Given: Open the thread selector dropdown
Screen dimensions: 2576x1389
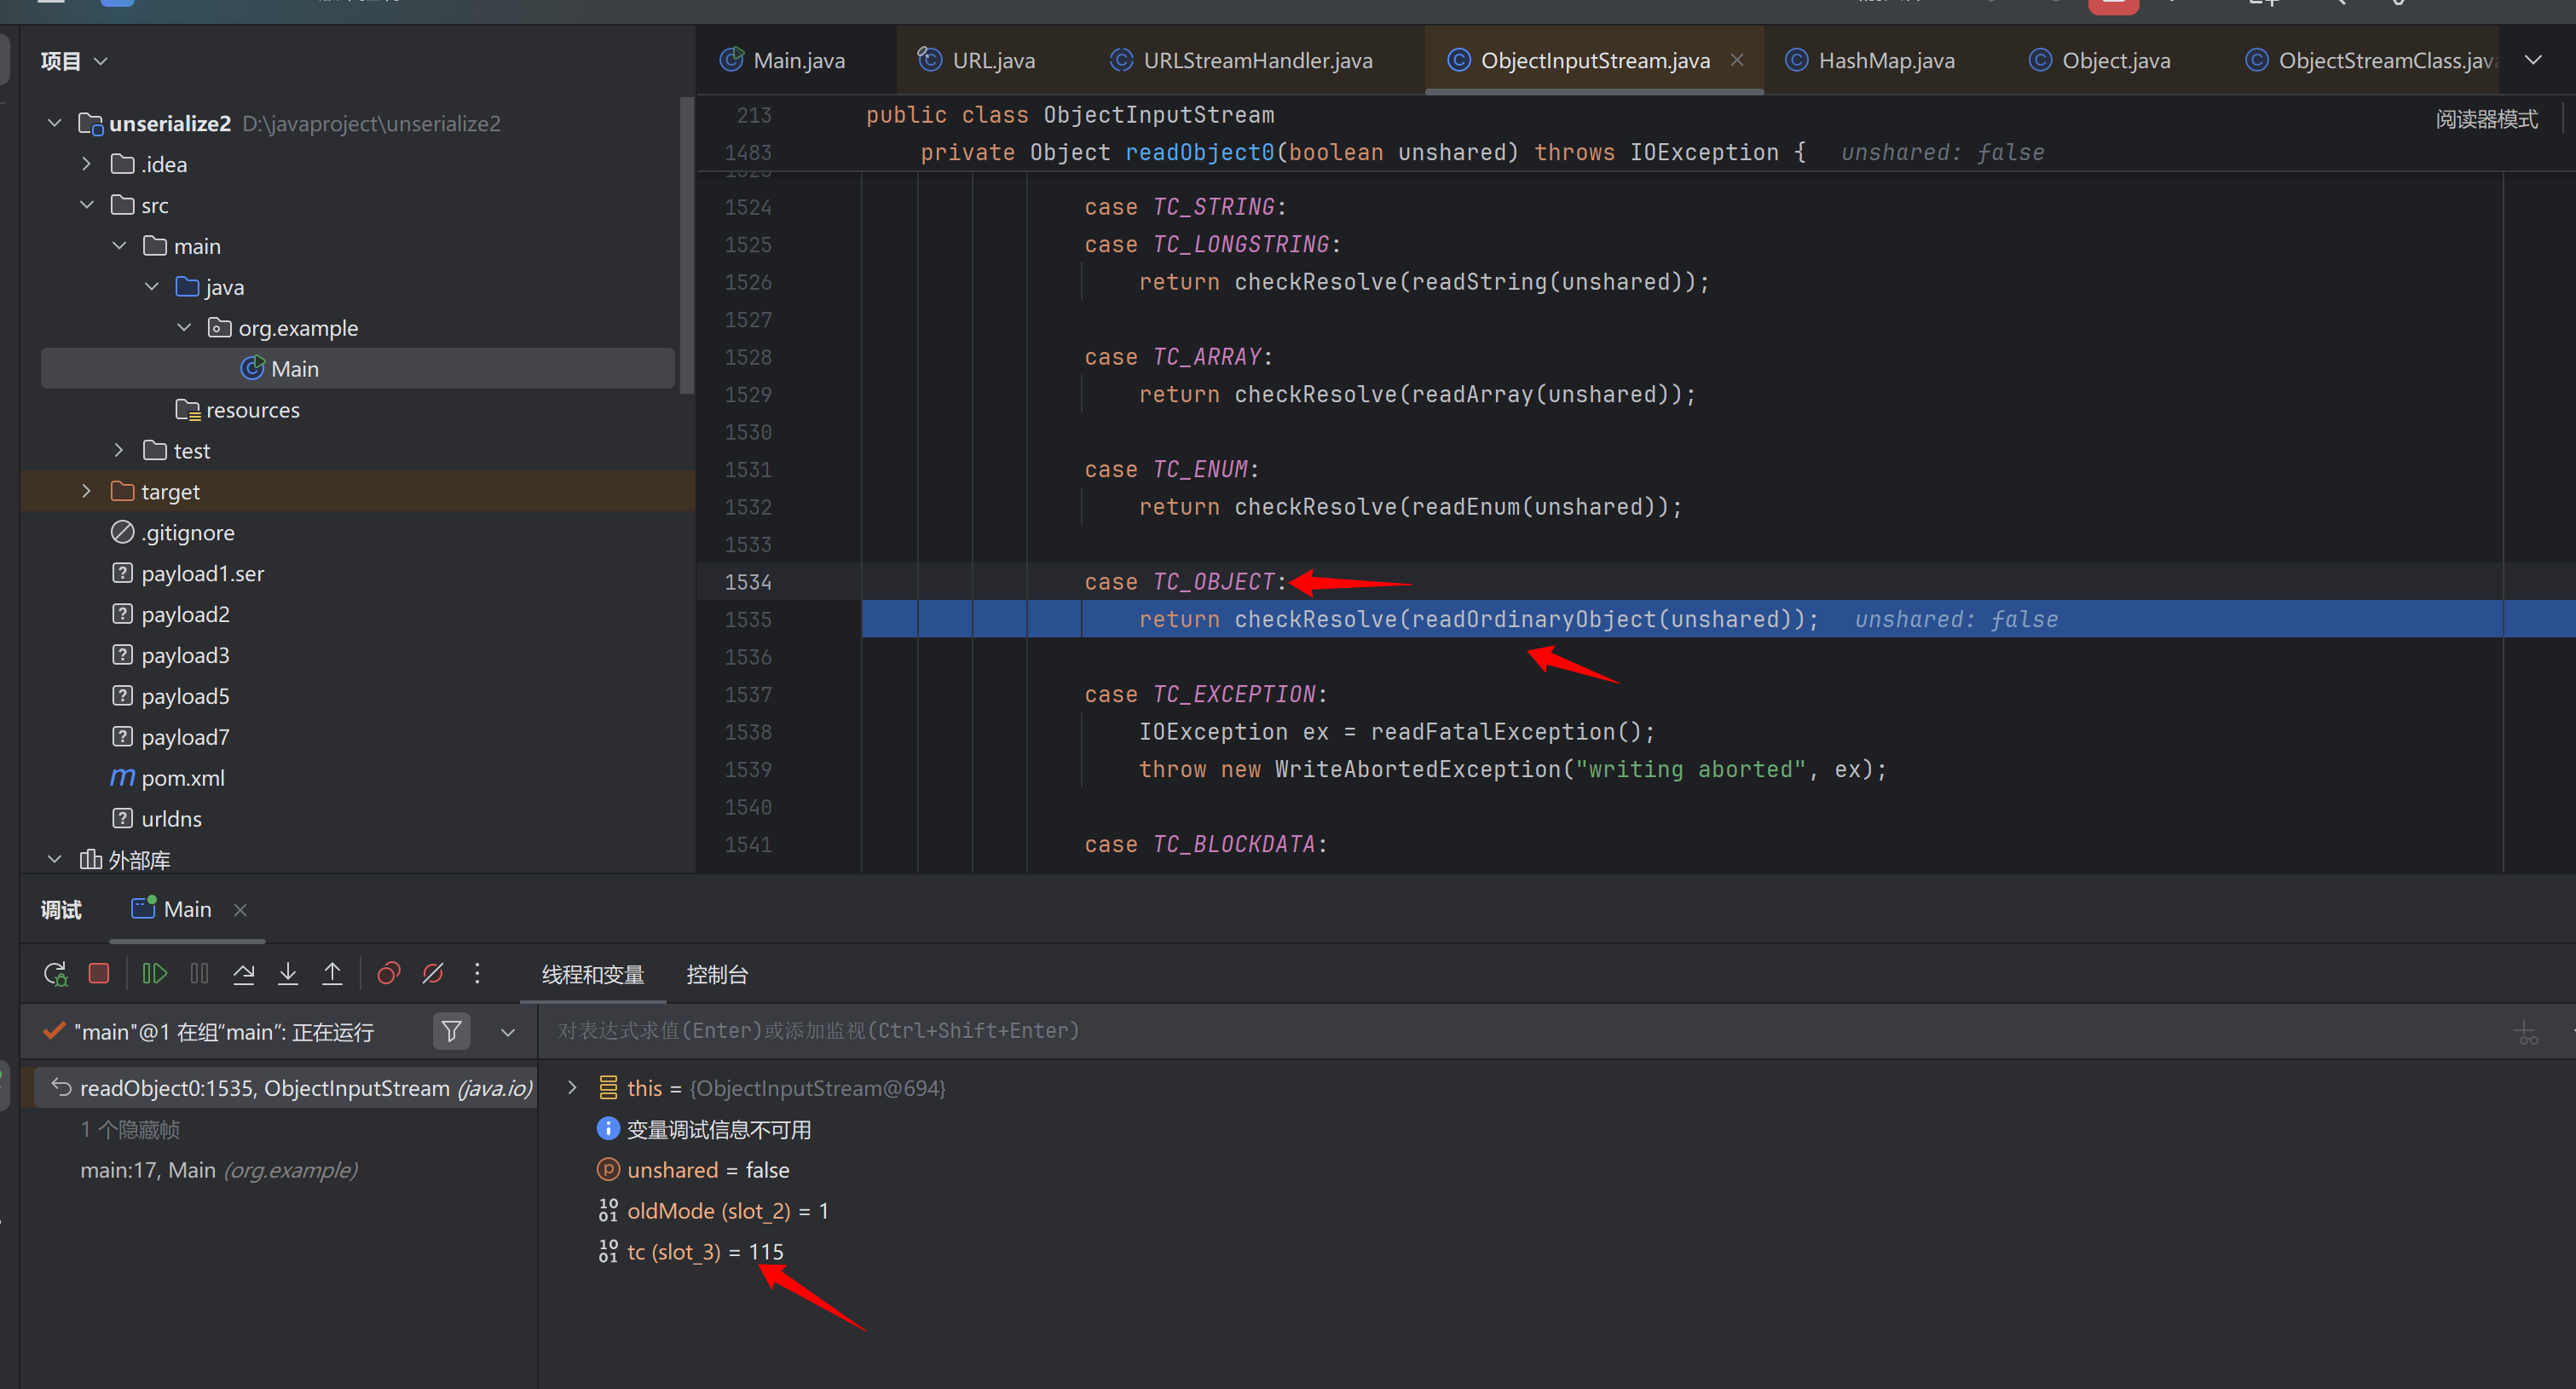Looking at the screenshot, I should (x=508, y=1032).
